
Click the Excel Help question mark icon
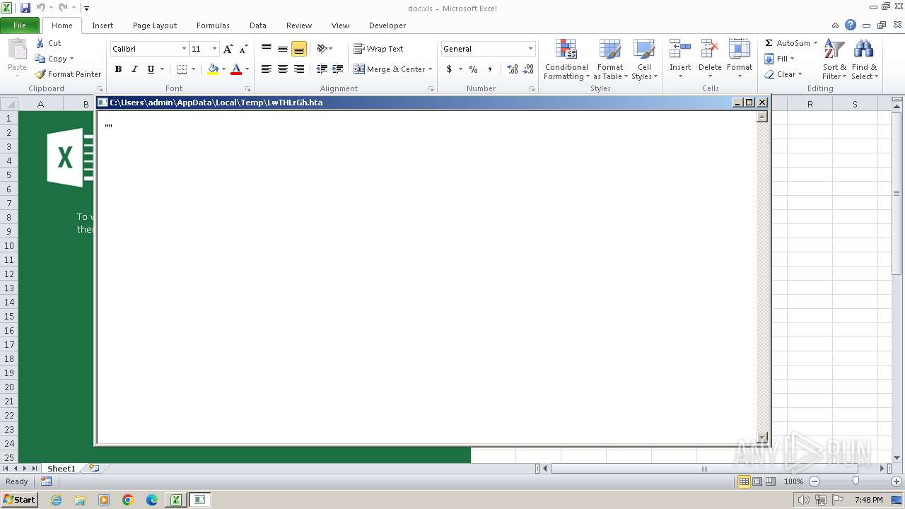tap(851, 25)
